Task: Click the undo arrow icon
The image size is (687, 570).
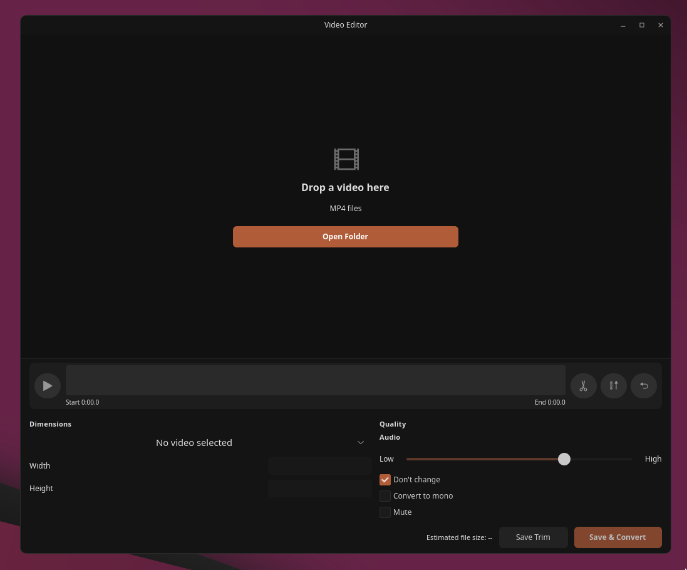Action: 644,386
